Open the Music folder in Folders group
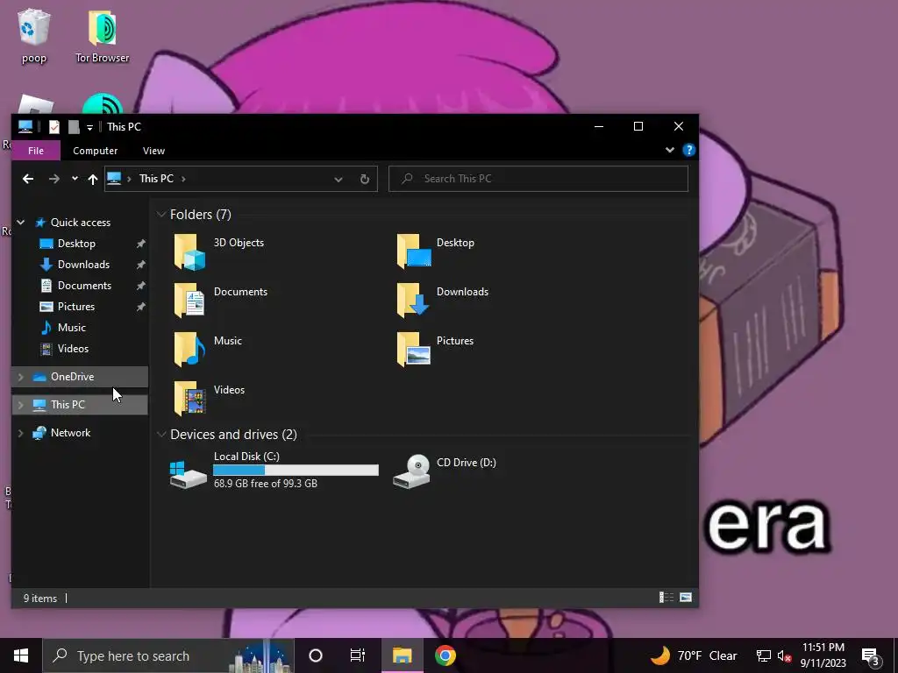The image size is (898, 673). point(189,349)
